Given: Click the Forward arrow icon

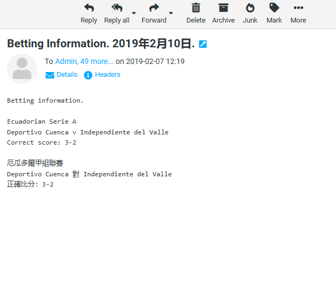Looking at the screenshot, I should [154, 8].
